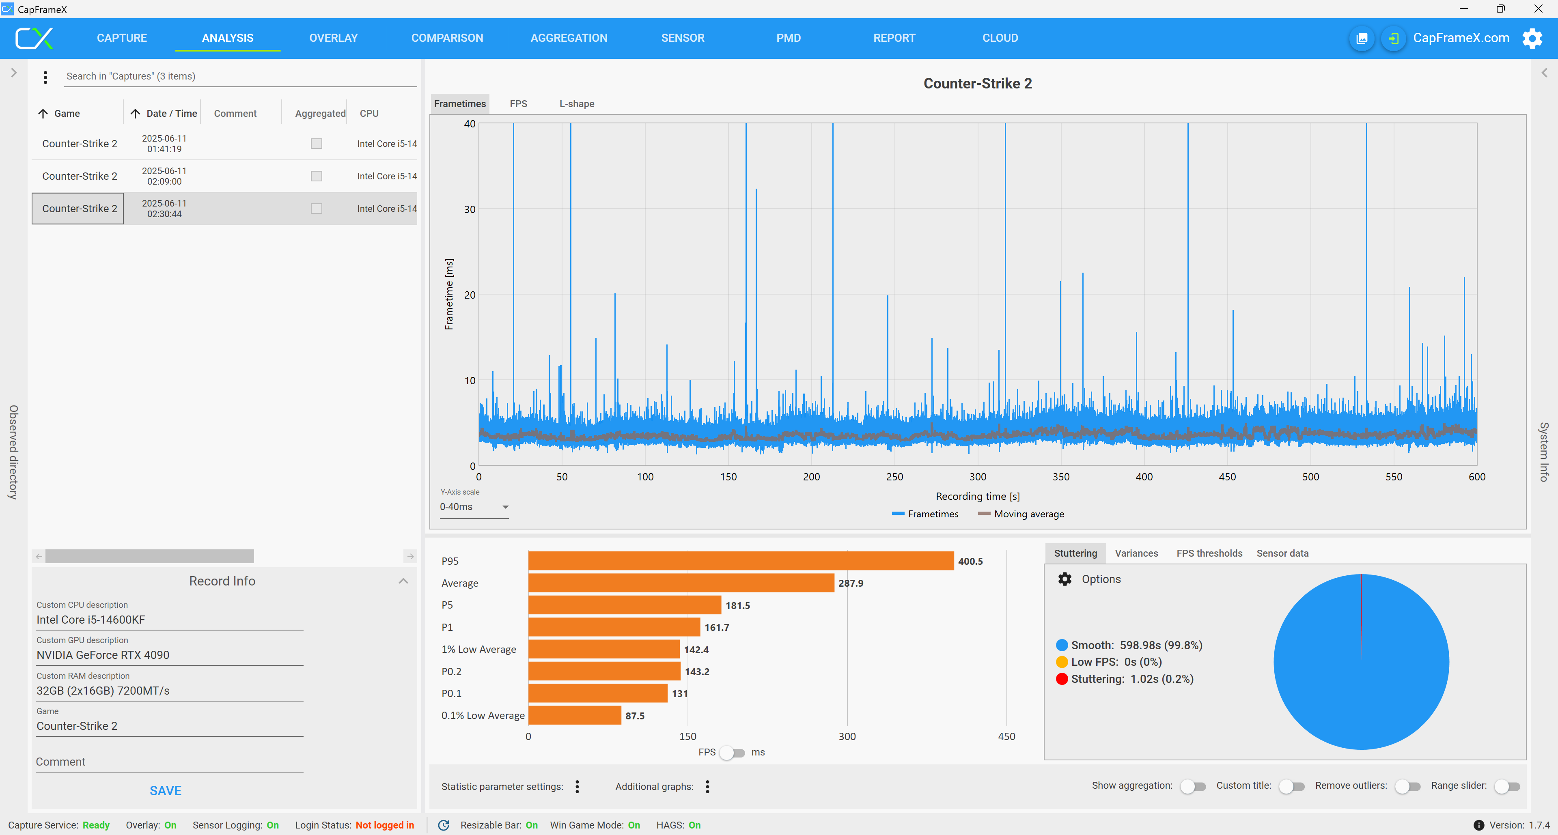This screenshot has height=835, width=1558.
Task: Expand the Observed directory side panel
Action: pos(13,73)
